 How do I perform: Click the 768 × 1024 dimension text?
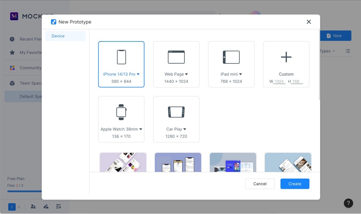coord(231,81)
